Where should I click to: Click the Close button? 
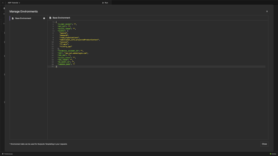(264, 144)
